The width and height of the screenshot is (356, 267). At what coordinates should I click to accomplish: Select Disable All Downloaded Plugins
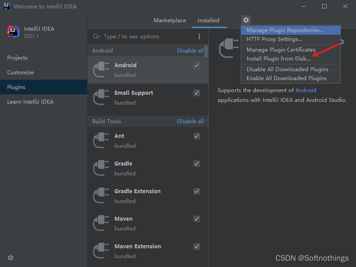(291, 69)
